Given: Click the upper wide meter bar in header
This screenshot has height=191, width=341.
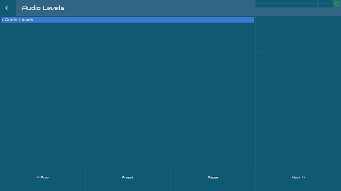Looking at the screenshot, I should click(286, 2).
